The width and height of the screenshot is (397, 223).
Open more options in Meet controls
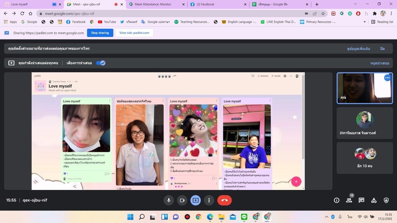click(209, 200)
